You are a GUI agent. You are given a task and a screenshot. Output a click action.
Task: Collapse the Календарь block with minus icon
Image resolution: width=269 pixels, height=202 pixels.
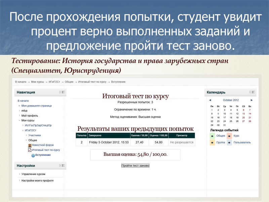[x=251, y=92]
